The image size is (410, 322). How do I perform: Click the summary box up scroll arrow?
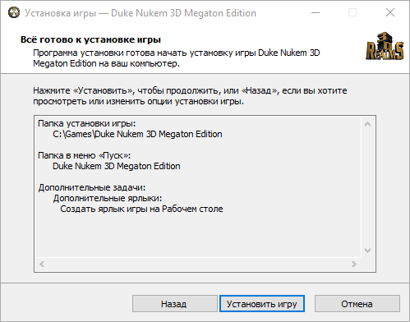pos(368,125)
